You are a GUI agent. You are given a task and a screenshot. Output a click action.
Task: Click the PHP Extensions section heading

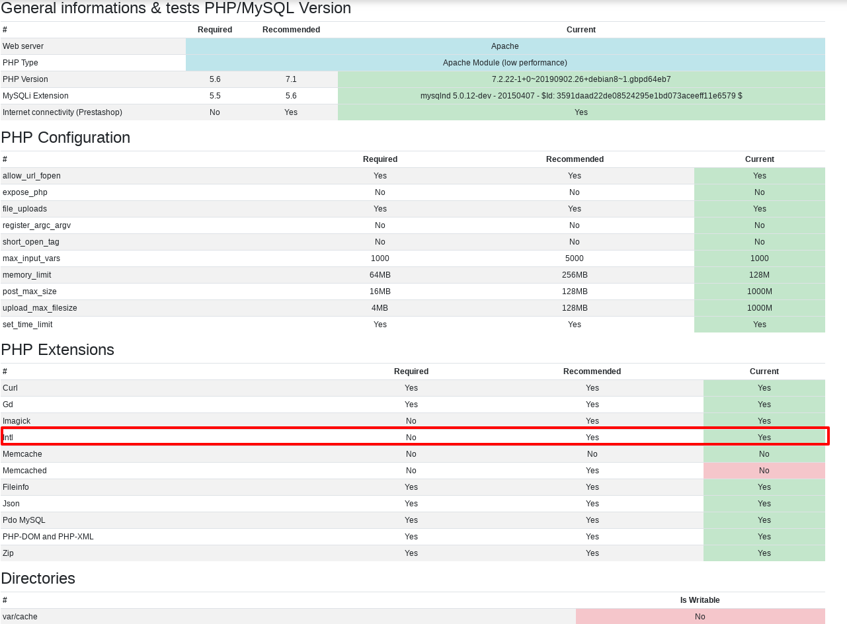click(58, 349)
